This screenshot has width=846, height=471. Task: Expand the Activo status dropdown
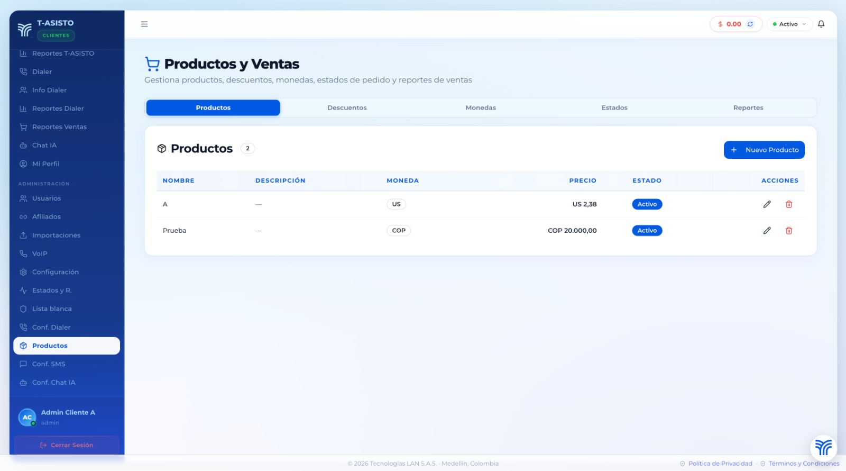789,24
